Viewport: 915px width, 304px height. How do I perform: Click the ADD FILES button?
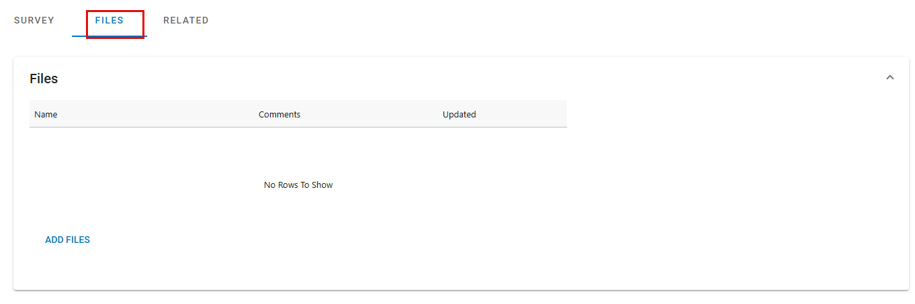[67, 240]
